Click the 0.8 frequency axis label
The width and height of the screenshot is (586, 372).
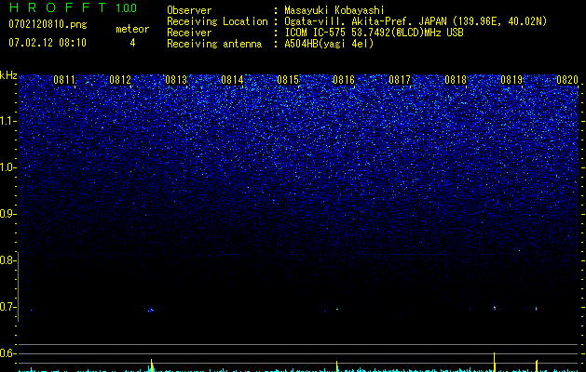click(7, 260)
